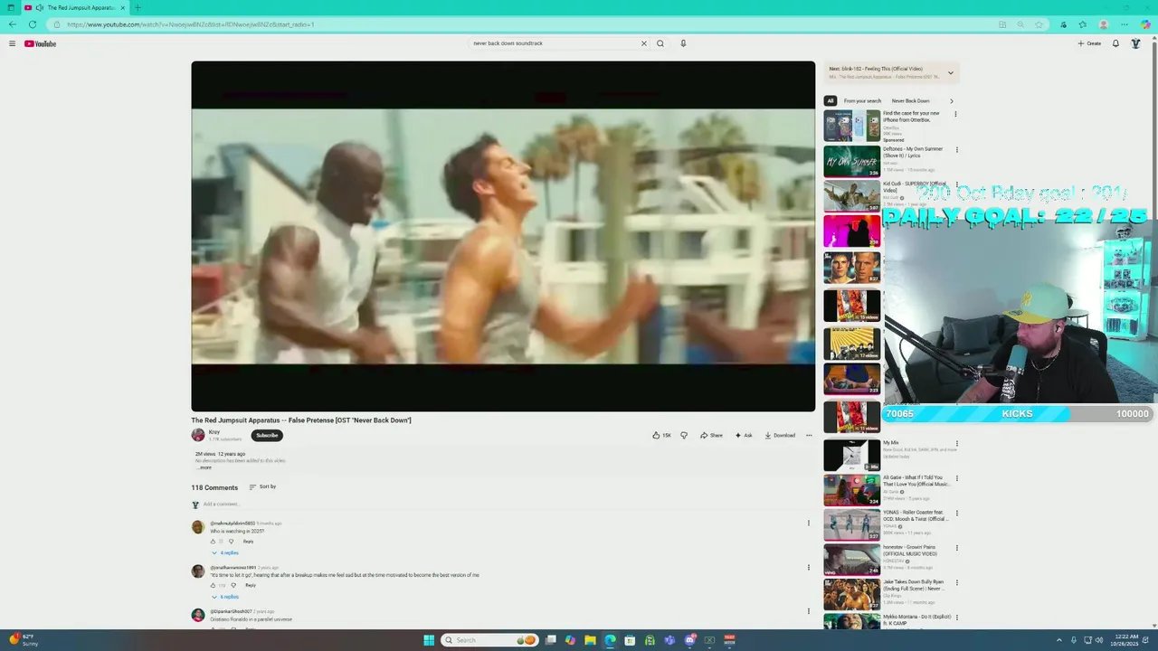
Task: Open Sort by comments dropdown
Action: pos(262,486)
